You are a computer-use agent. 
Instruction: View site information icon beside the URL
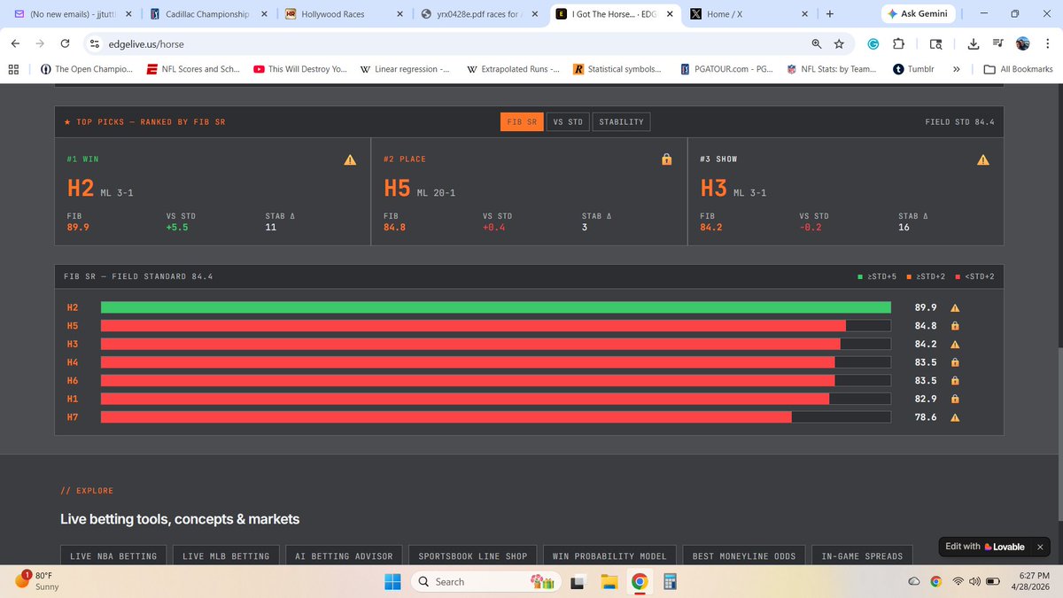pyautogui.click(x=95, y=43)
